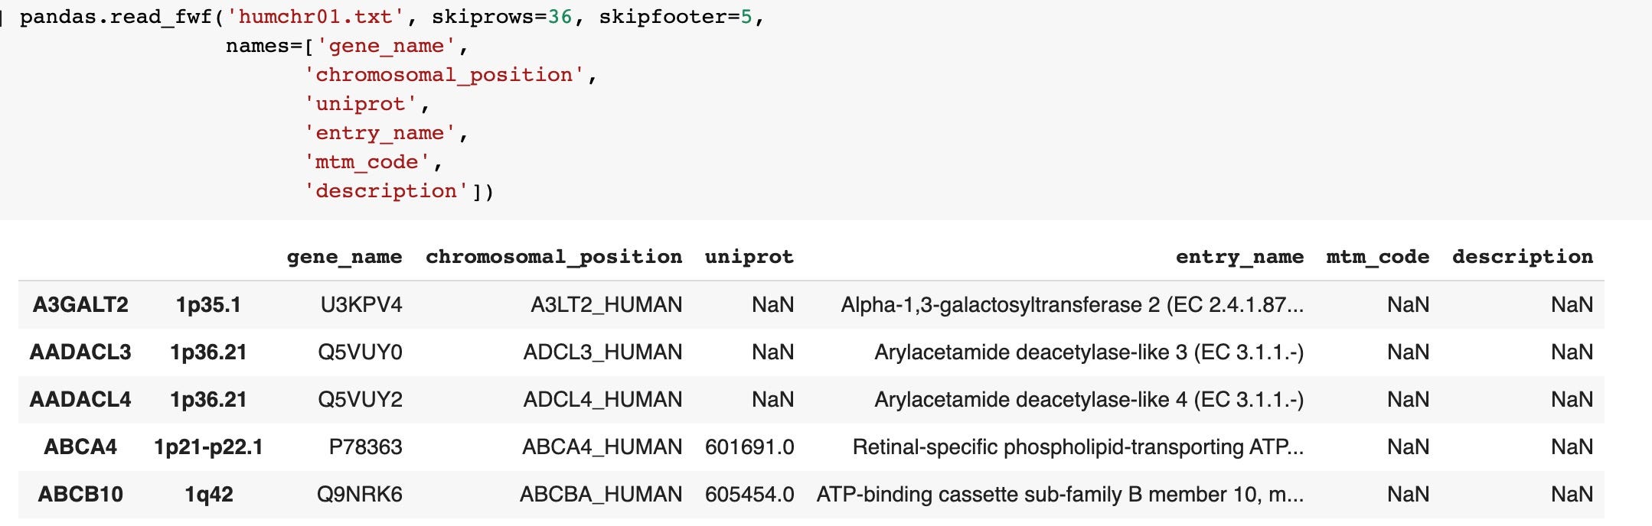Click the ABCB10 row index label
Image resolution: width=1652 pixels, height=526 pixels.
point(80,495)
